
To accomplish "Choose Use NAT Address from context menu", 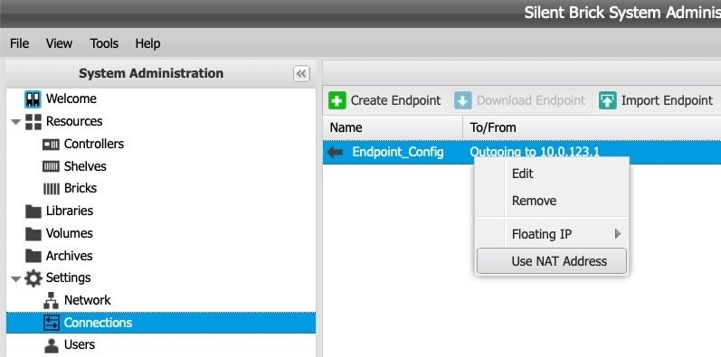I will (551, 261).
